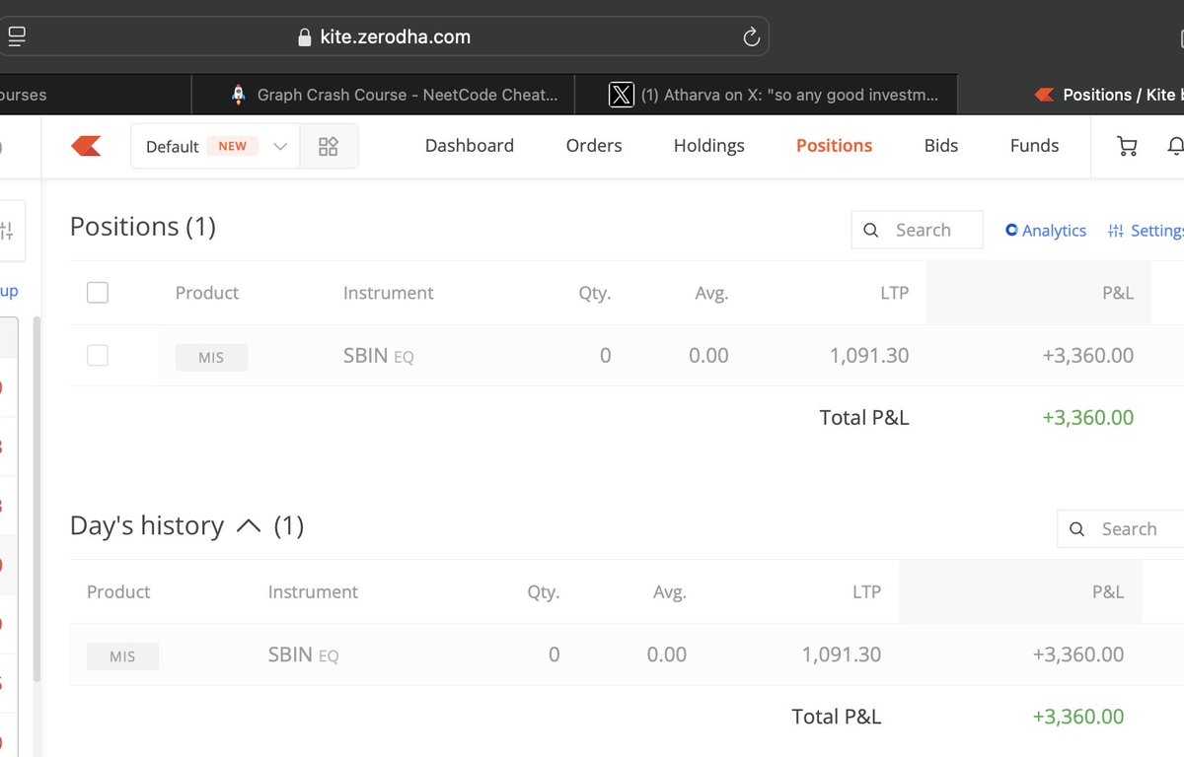This screenshot has height=757, width=1184.
Task: Click the left sidebar vertical scrollbar
Action: 37,499
